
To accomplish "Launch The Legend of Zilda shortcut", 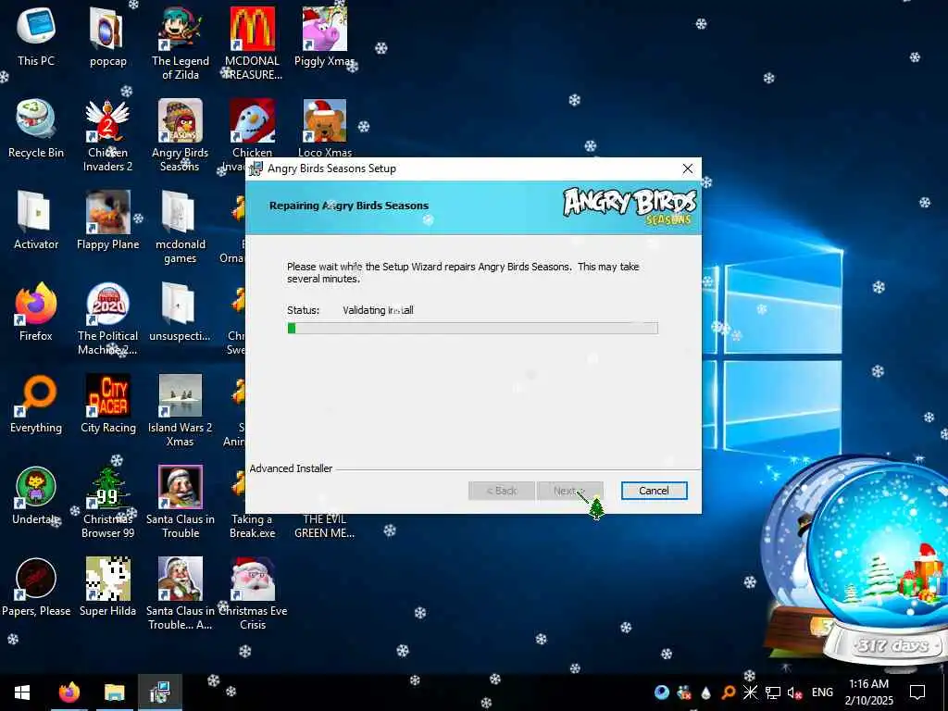I will tap(181, 43).
